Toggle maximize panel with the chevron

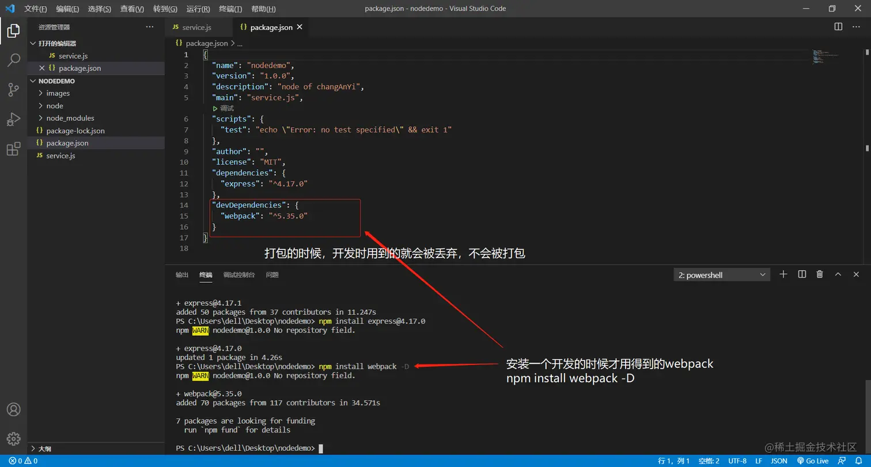(838, 275)
